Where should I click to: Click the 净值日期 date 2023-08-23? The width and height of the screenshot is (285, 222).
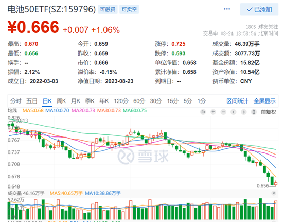click(x=119, y=81)
